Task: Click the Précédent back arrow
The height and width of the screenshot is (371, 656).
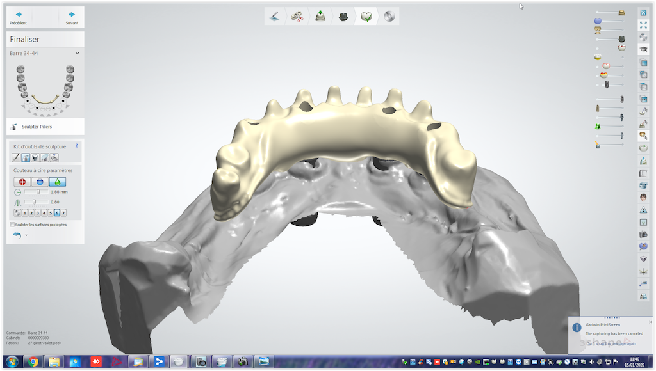Action: coord(19,15)
